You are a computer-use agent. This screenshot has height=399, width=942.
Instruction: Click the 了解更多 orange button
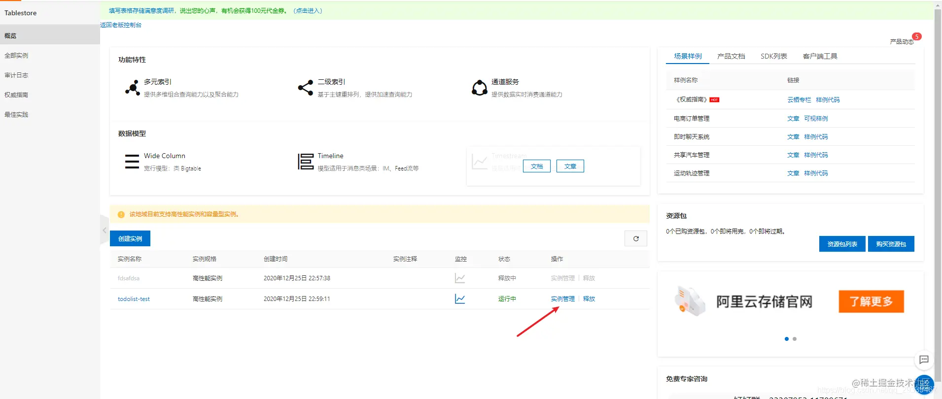(871, 301)
